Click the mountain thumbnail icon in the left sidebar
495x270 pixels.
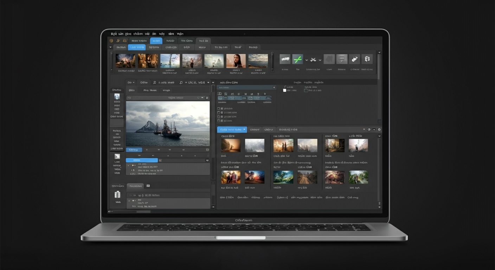pyautogui.click(x=117, y=97)
